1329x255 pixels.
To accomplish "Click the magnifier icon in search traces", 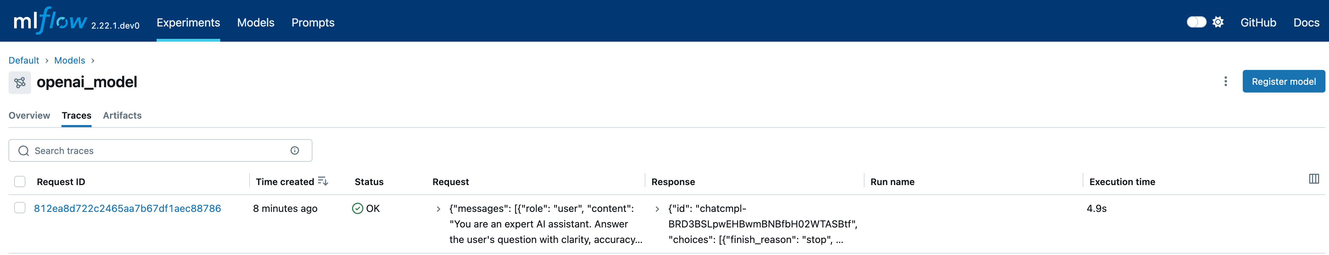I will (24, 150).
